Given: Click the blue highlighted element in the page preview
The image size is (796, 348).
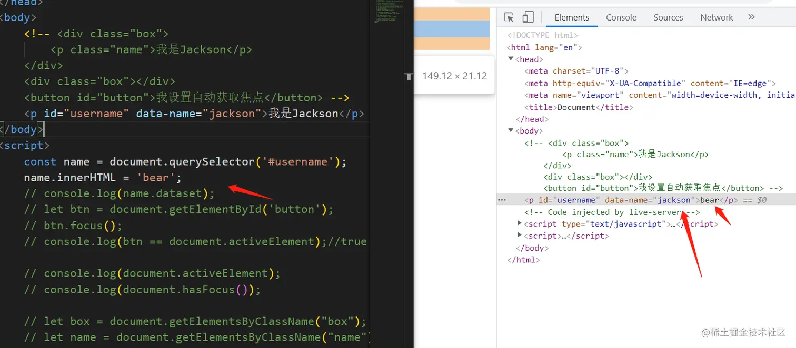Looking at the screenshot, I should [452, 28].
